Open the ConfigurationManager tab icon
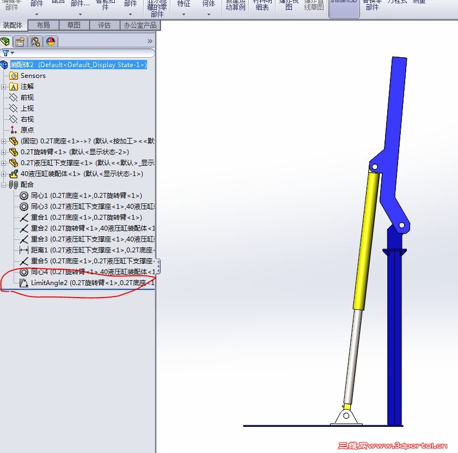 (35, 41)
